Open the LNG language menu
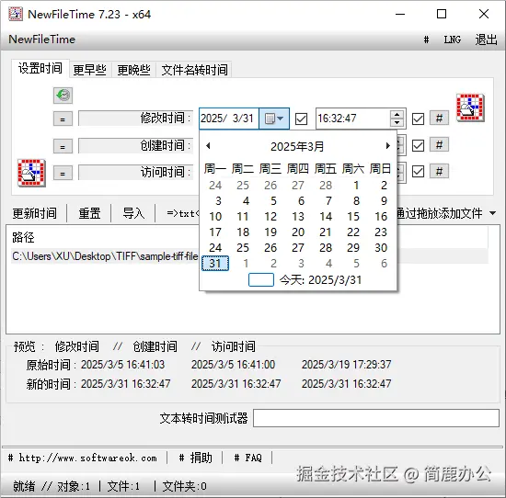506x498 pixels. 452,40
